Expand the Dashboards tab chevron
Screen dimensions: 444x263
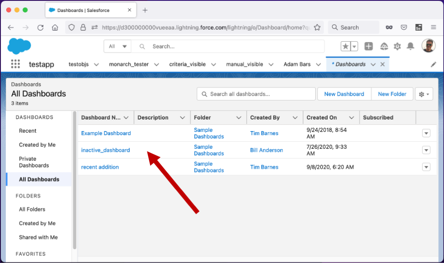(373, 64)
